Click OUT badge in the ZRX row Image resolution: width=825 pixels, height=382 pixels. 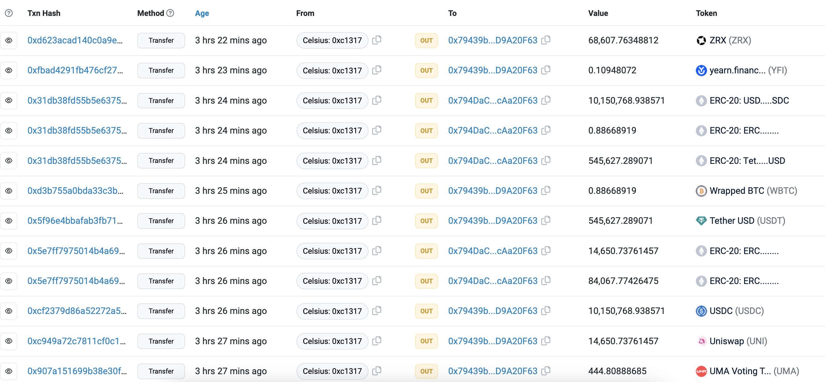tap(426, 40)
